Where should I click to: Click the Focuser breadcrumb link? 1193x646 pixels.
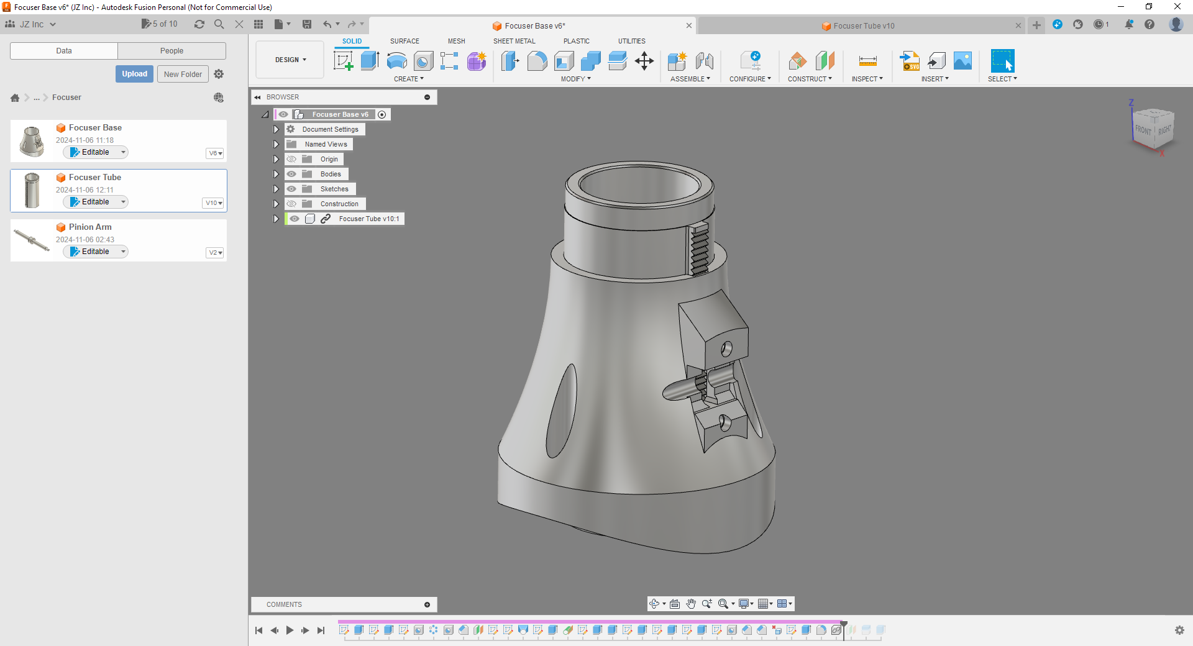(66, 98)
